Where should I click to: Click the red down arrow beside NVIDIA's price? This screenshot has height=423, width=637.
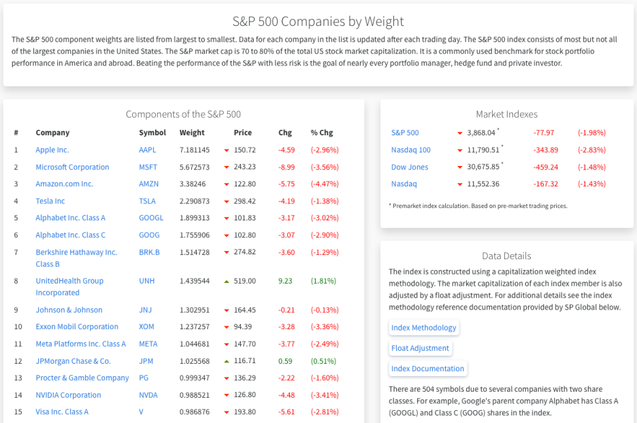226,394
